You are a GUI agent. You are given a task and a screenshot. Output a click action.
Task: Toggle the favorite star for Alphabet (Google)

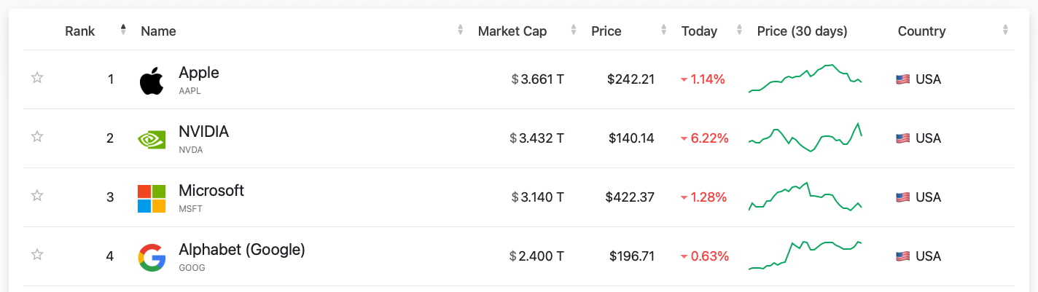(37, 254)
